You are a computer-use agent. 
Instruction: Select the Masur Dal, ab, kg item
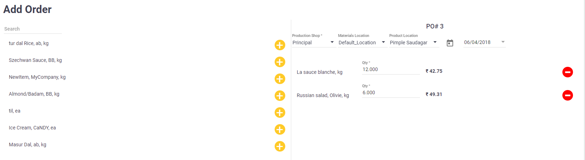(28, 145)
